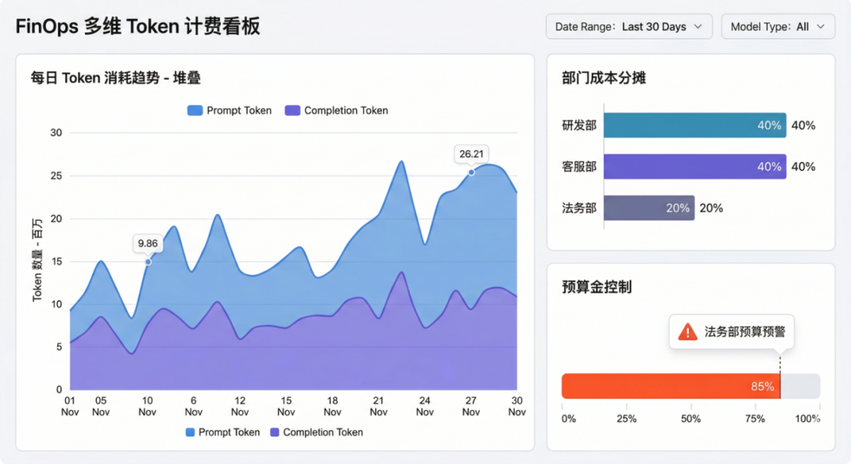Click the grey unfilled part of the budget bar
This screenshot has width=851, height=464.
[801, 386]
